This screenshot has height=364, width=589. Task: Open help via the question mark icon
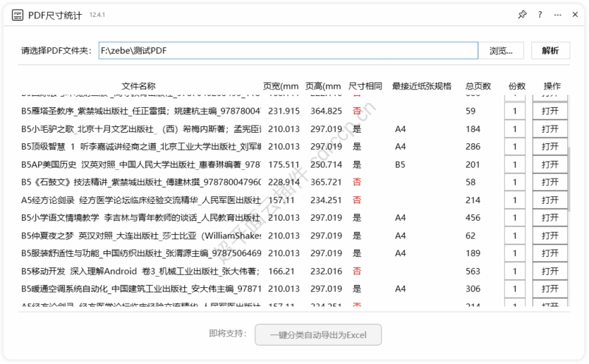coord(540,15)
